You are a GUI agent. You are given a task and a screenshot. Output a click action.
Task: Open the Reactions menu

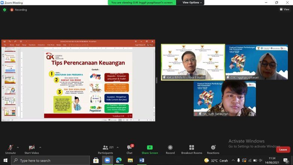pos(213,149)
